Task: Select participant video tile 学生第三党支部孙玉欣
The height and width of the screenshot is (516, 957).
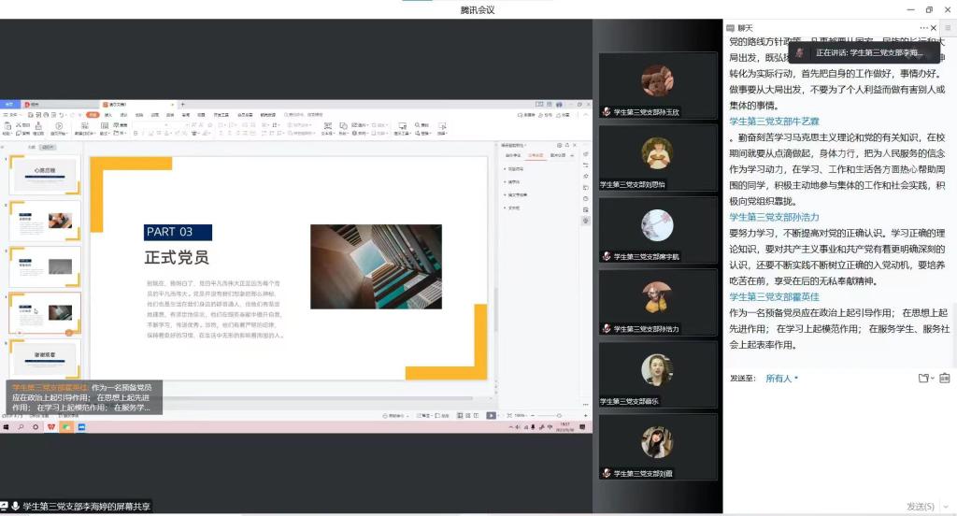Action: 658,85
